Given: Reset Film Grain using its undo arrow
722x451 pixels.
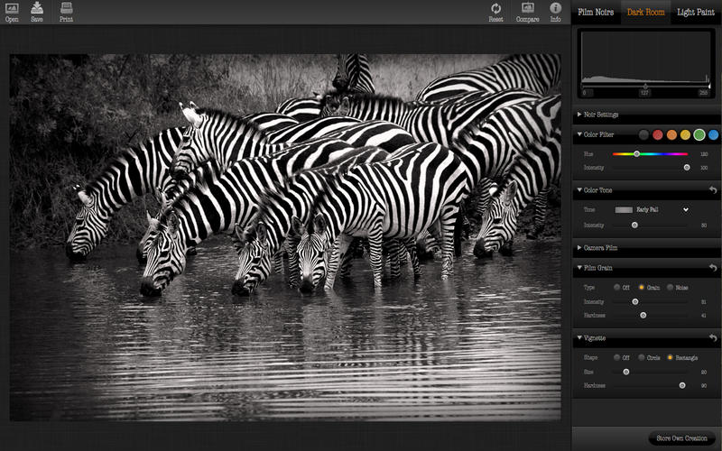Looking at the screenshot, I should point(713,268).
